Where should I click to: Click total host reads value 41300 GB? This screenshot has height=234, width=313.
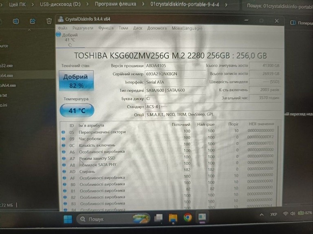(x=265, y=65)
